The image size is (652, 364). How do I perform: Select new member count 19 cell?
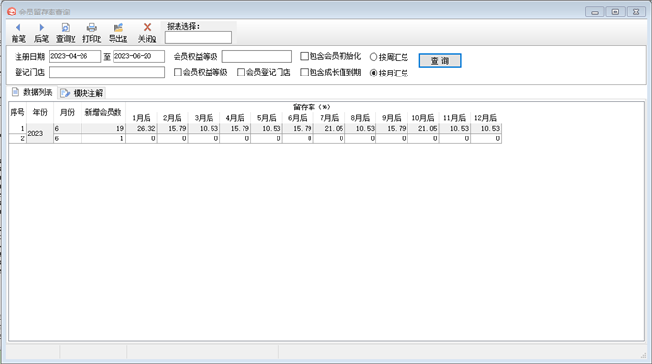(x=103, y=128)
